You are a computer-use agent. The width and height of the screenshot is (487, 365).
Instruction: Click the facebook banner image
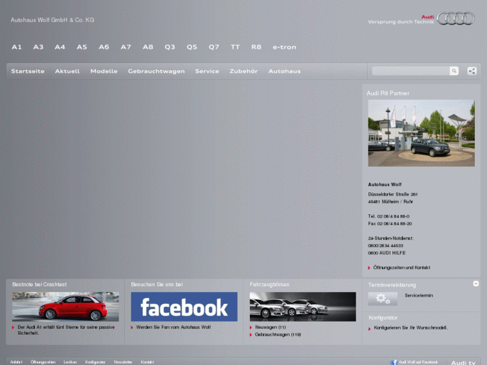point(184,307)
